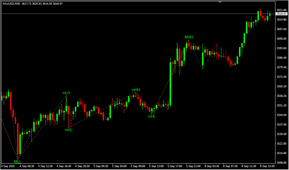Select the MHH swing high label
The width and height of the screenshot is (289, 170).
(189, 37)
